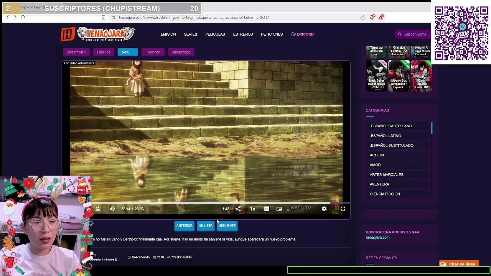The height and width of the screenshot is (276, 491).
Task: Switch to the Streamtape server
Action: click(181, 52)
